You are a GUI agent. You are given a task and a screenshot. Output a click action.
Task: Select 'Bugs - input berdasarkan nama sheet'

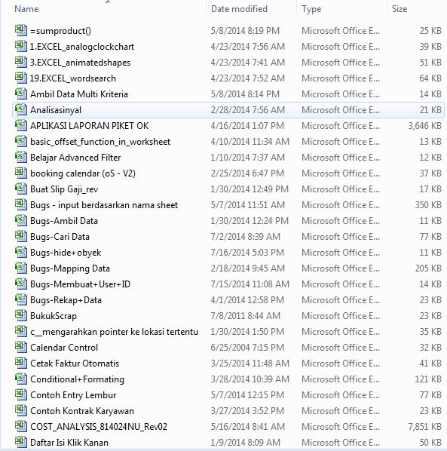coord(104,205)
